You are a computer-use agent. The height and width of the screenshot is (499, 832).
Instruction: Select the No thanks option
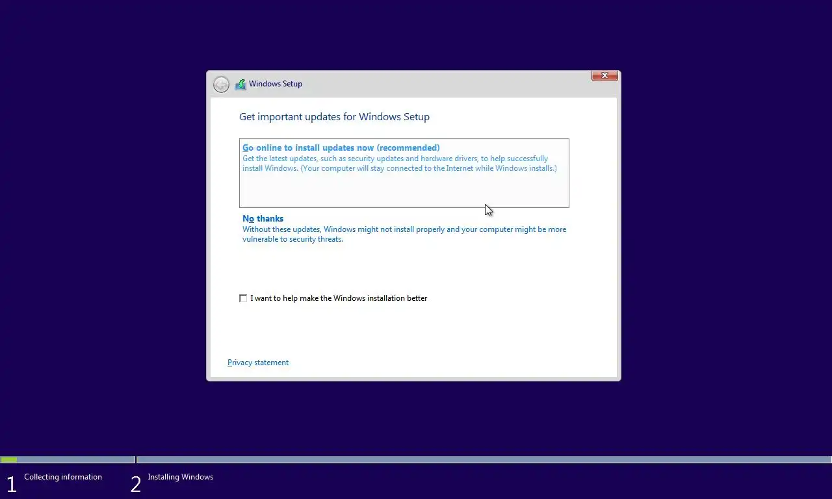pyautogui.click(x=404, y=229)
